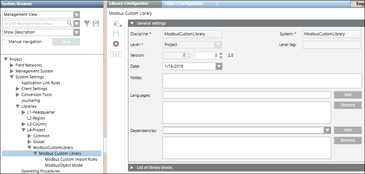This screenshot has width=365, height=174.
Task: Select the Library Configurator tab
Action: click(x=129, y=4)
